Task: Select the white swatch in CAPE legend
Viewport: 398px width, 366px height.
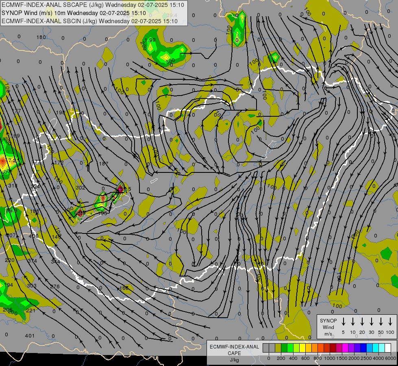Action: tap(387, 348)
